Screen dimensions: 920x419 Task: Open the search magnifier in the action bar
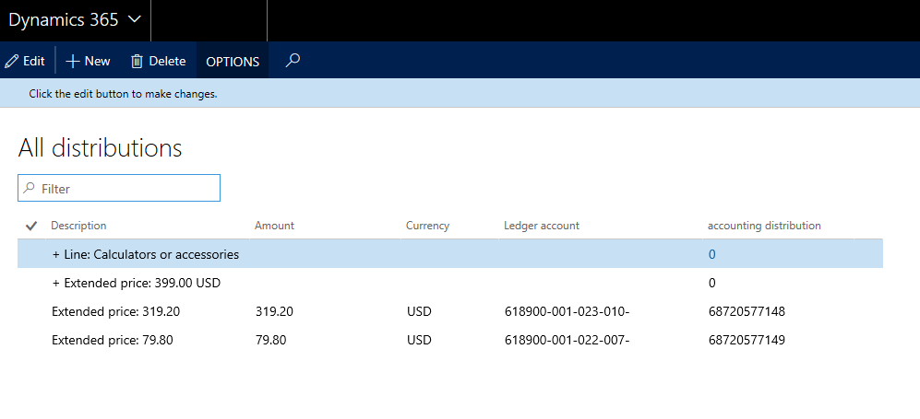click(x=293, y=61)
